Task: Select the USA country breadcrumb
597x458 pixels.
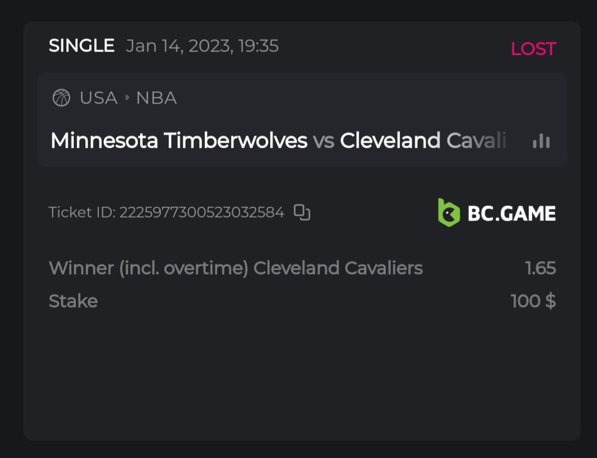Action: coord(98,98)
